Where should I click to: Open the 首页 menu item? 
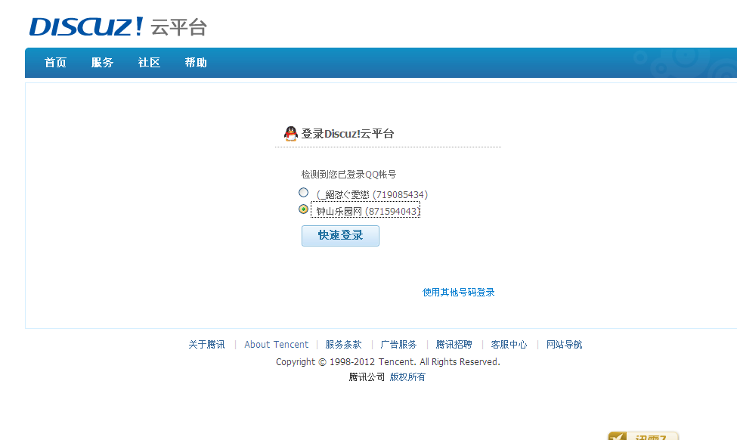click(x=55, y=63)
